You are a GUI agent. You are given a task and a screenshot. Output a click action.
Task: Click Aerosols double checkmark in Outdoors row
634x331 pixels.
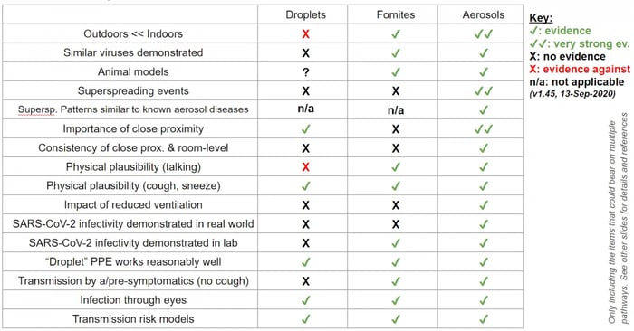[x=484, y=34]
